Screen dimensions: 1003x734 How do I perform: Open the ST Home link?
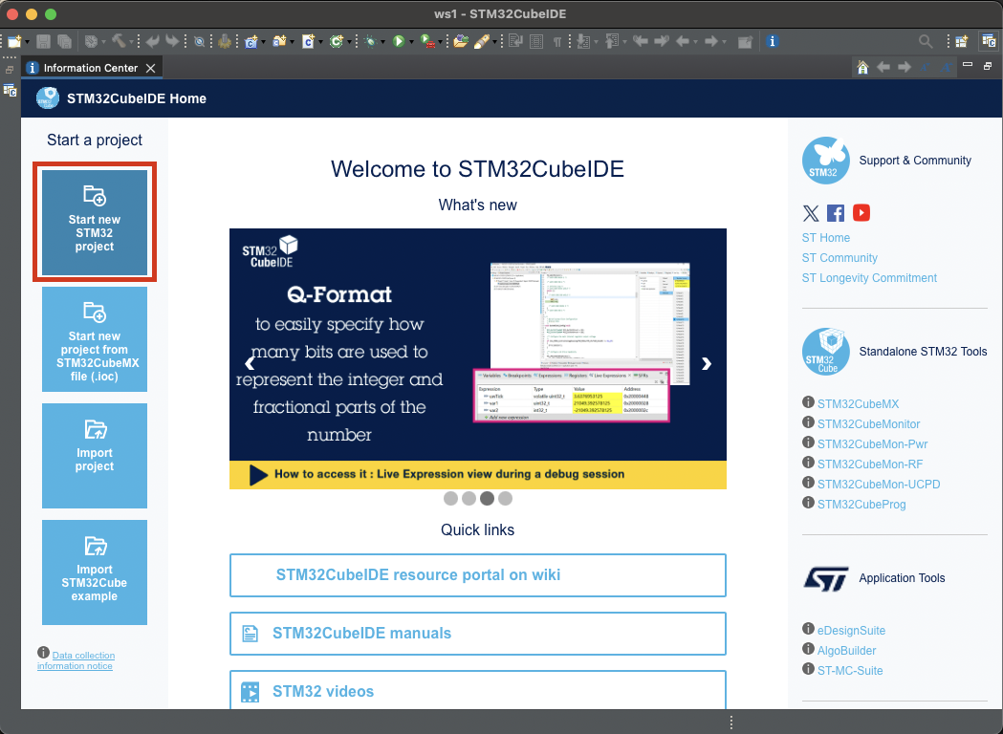pyautogui.click(x=826, y=238)
